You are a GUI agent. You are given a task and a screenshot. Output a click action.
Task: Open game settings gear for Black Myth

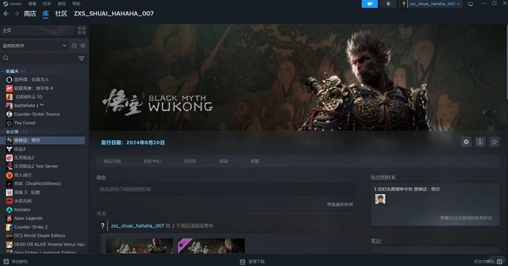pos(466,141)
